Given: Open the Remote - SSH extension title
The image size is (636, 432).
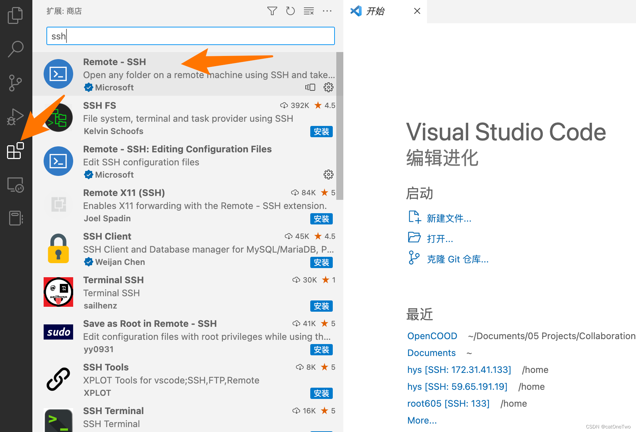Looking at the screenshot, I should tap(115, 62).
